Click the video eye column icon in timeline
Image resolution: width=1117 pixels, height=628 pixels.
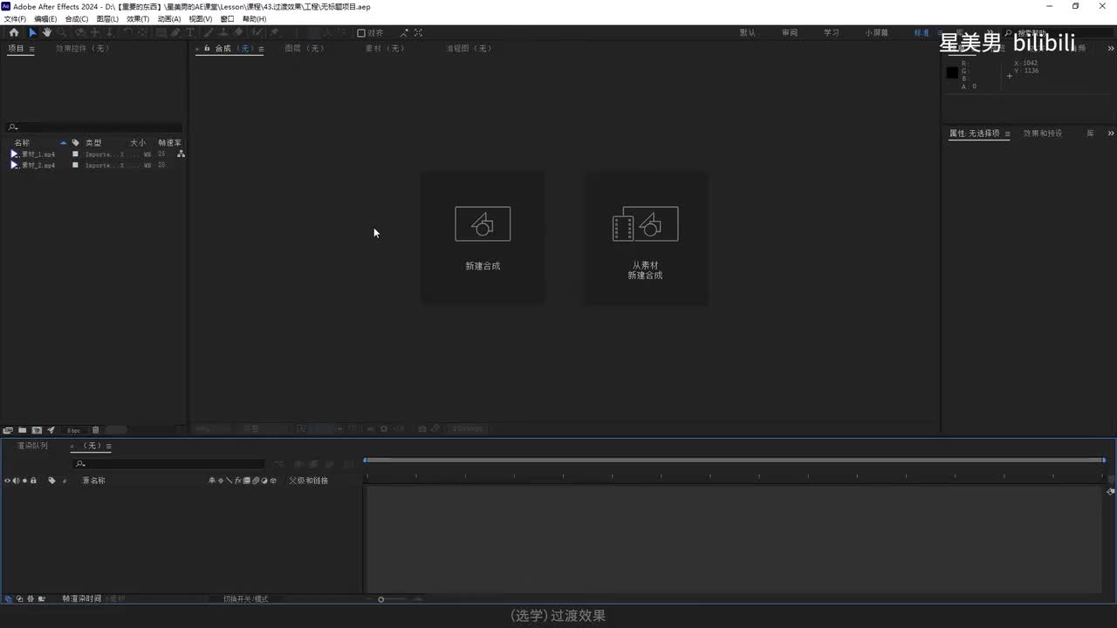coord(8,481)
